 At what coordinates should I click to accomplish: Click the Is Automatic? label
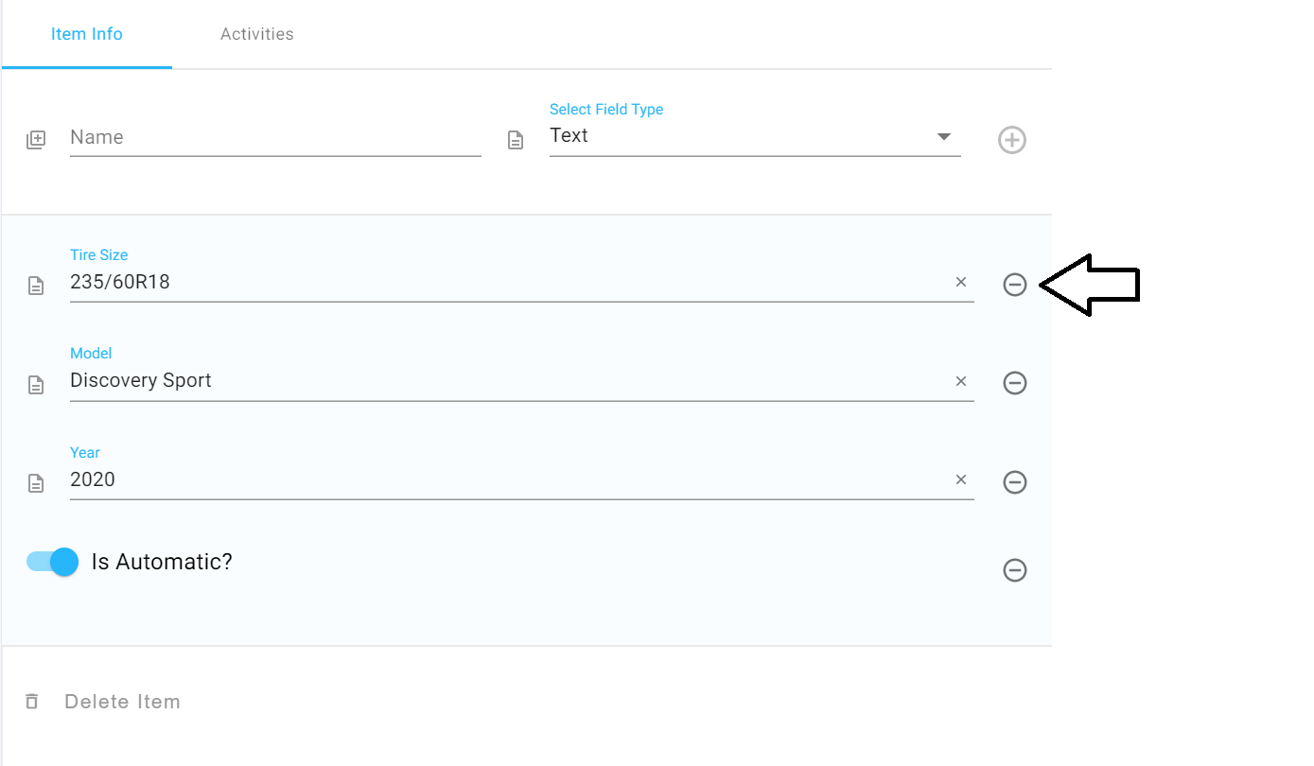pos(162,562)
